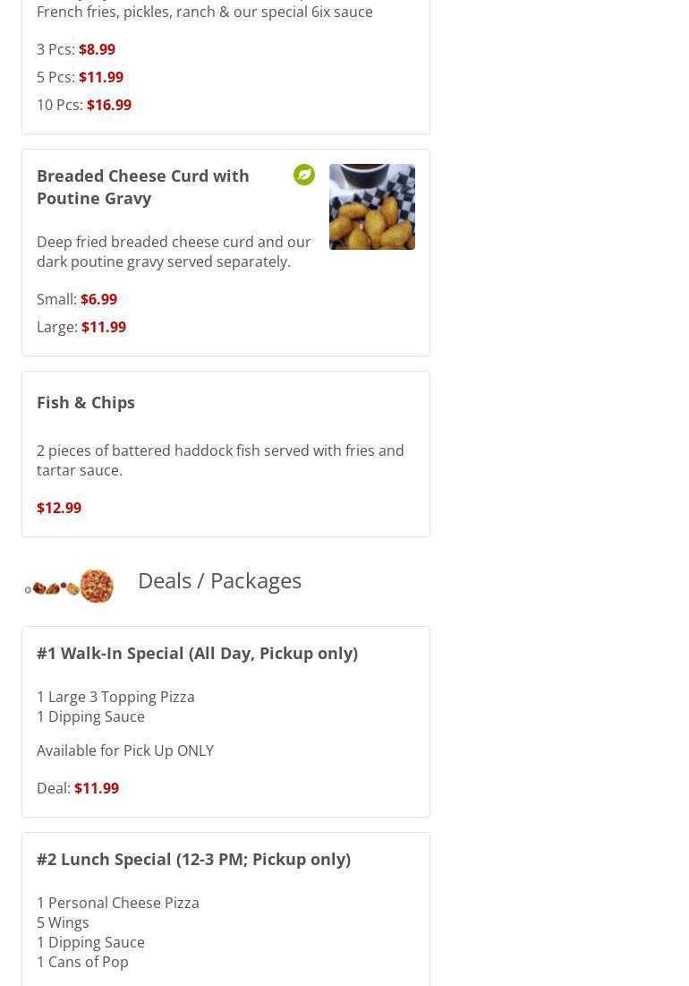Click the green vegetarian leaf icon

pos(304,175)
